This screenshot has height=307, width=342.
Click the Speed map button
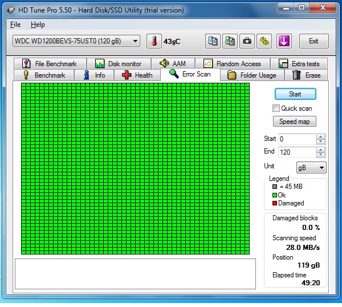(x=295, y=122)
